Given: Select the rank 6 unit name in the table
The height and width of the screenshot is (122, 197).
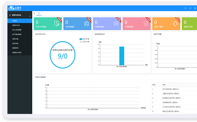Looking at the screenshot, I should 171,111.
